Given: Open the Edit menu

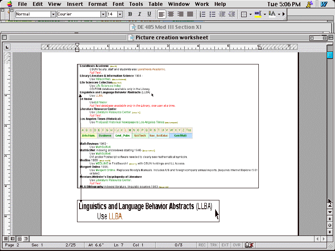Looking at the screenshot, I should (38, 4).
